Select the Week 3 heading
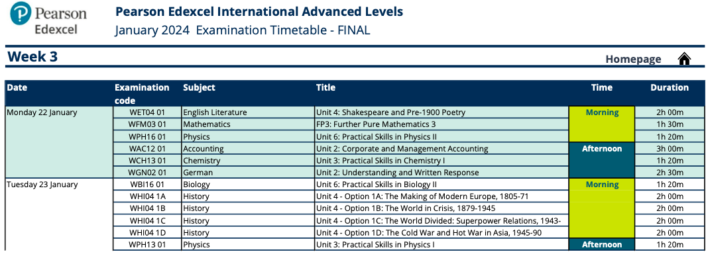The height and width of the screenshot is (254, 708). (x=32, y=57)
